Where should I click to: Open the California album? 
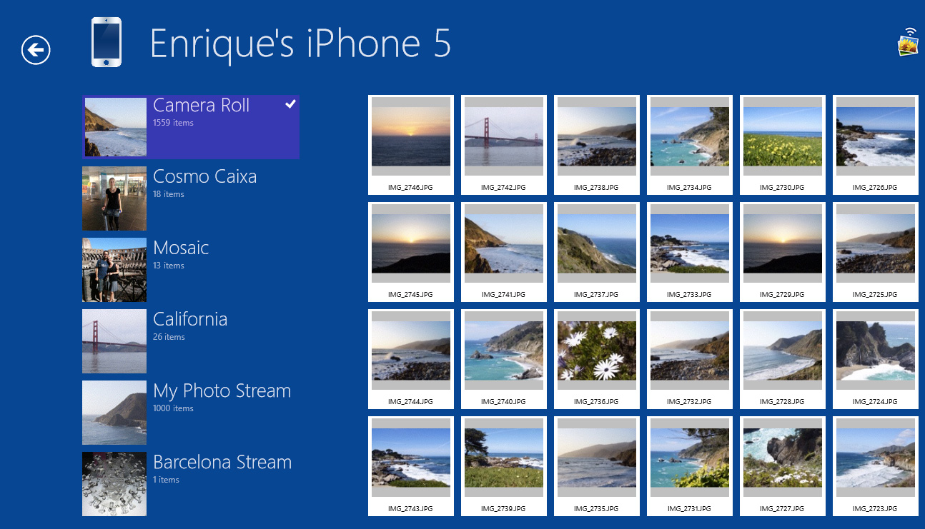click(x=191, y=341)
